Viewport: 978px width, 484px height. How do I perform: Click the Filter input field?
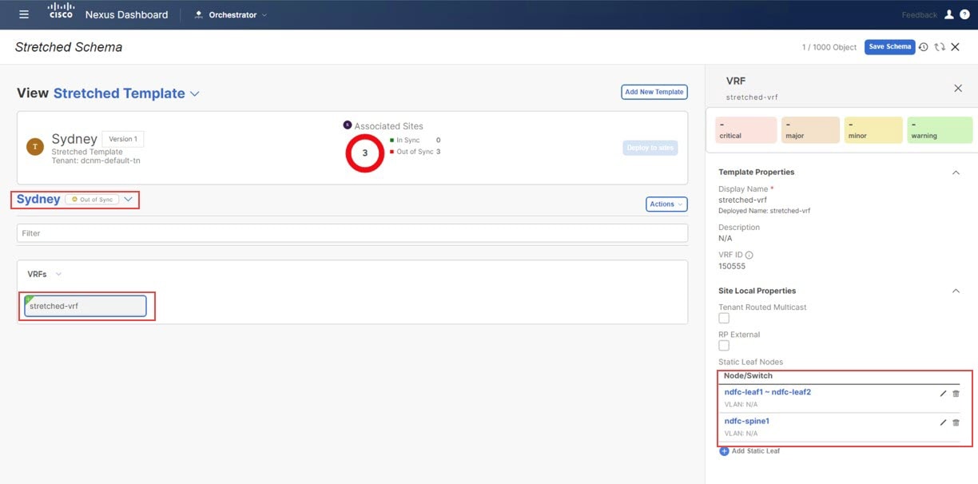click(352, 233)
